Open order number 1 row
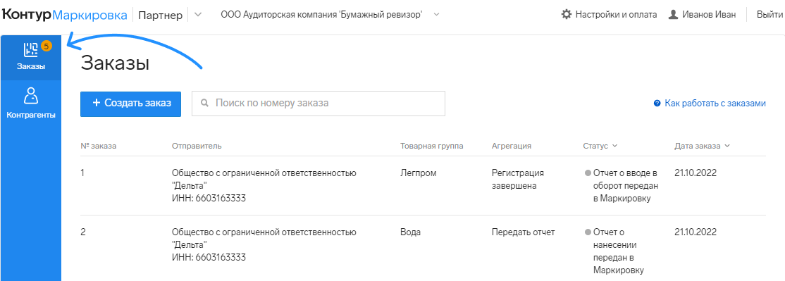 pos(423,185)
